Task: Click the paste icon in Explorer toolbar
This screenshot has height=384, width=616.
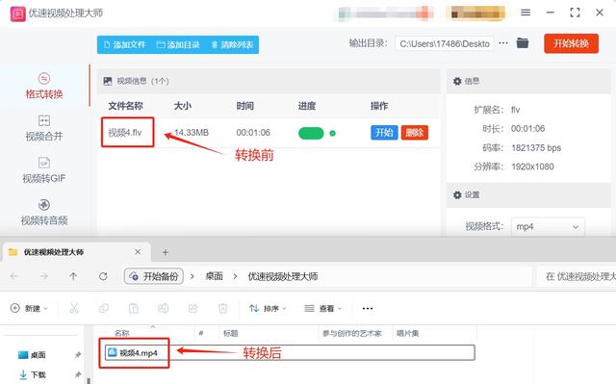Action: tap(134, 309)
